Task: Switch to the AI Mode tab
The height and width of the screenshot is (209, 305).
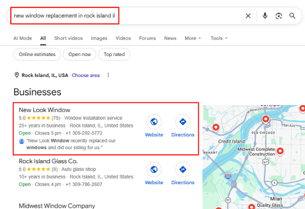Action: click(22, 38)
